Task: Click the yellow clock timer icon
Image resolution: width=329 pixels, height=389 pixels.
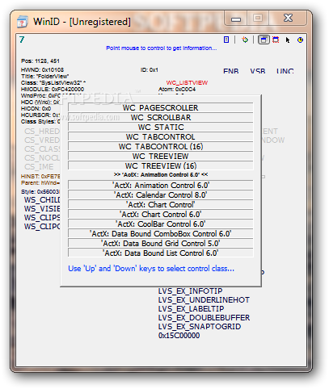Action: tap(300, 40)
